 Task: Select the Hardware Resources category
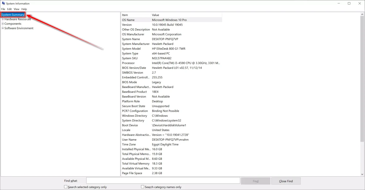(17, 19)
